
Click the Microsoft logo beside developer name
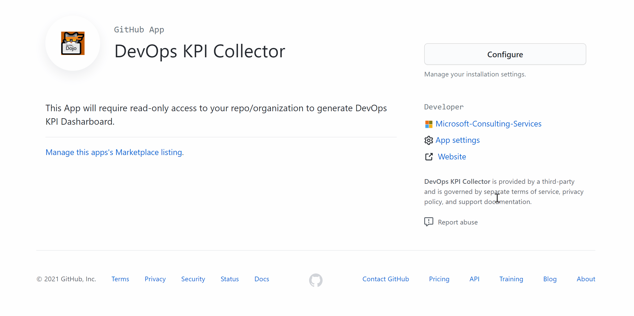429,124
